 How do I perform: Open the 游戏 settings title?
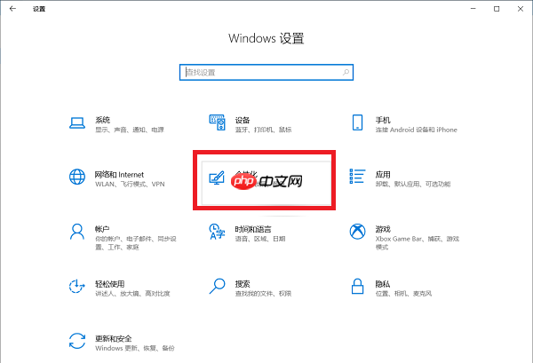[x=383, y=229]
